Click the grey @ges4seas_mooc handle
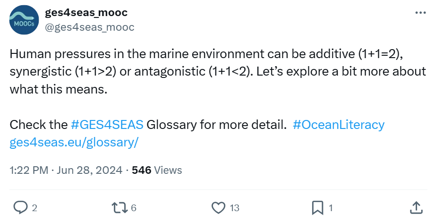 tap(89, 27)
